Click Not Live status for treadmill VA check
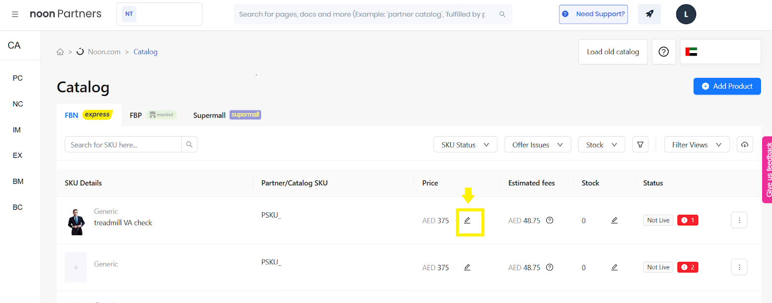 coord(658,220)
